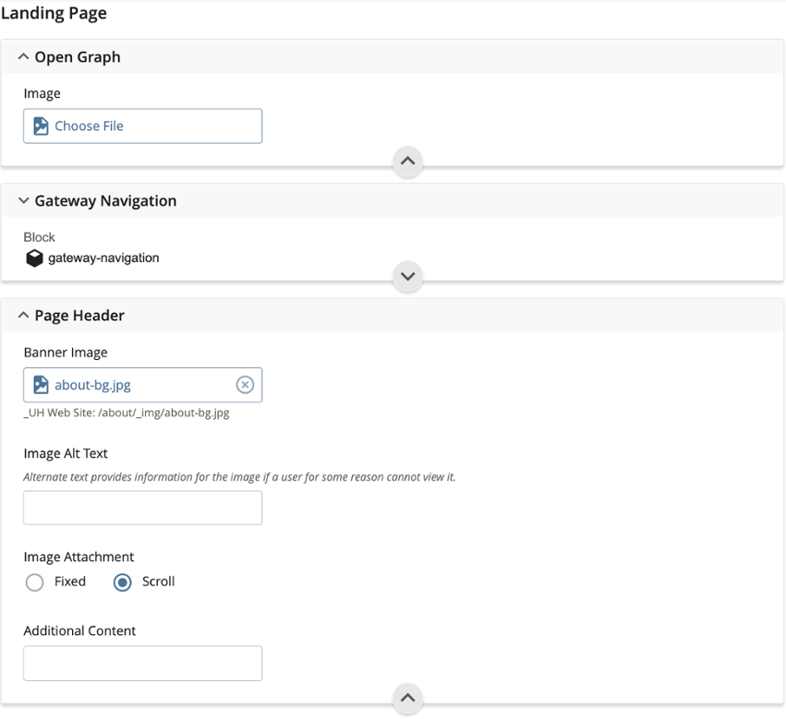Open the about-bg.jpg banner image chooser
The width and height of the screenshot is (786, 719).
(x=142, y=385)
